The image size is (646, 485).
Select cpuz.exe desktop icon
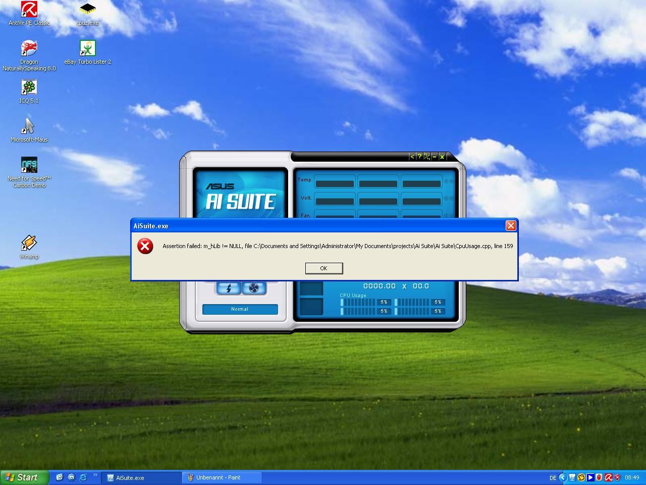pos(88,13)
